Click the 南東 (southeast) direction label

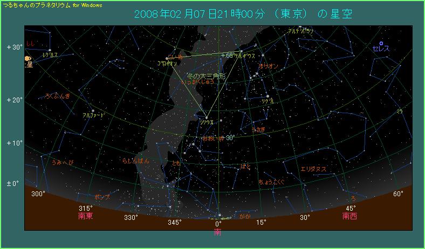[86, 216]
